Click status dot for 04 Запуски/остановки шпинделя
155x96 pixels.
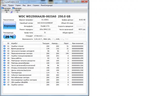click(x=4, y=51)
